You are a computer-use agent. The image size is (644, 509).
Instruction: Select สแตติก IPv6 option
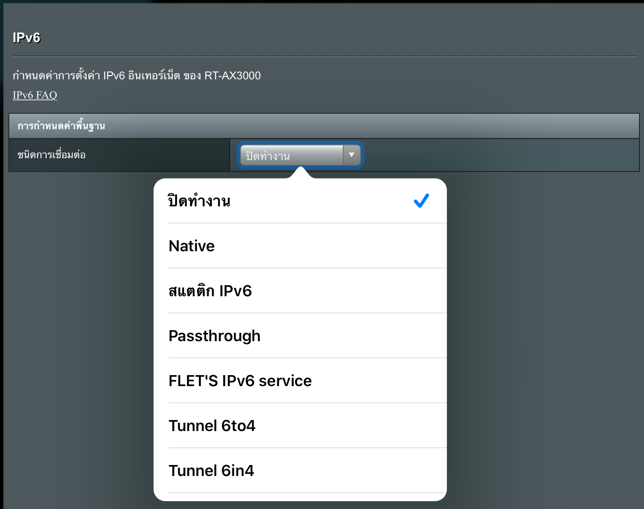300,291
